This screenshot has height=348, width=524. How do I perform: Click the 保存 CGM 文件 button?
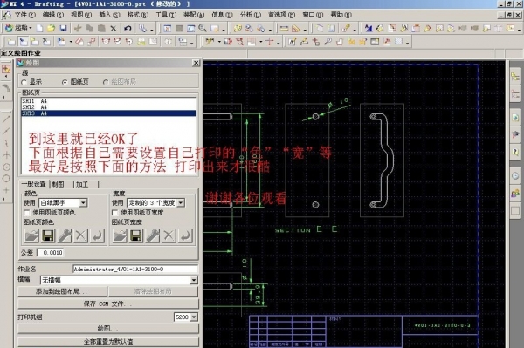click(x=108, y=304)
